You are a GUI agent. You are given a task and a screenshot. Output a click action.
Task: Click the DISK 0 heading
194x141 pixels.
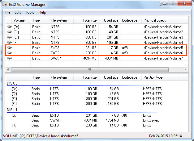[x=12, y=83]
